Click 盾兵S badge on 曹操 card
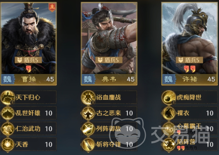219x155 pixels. [x=28, y=60]
